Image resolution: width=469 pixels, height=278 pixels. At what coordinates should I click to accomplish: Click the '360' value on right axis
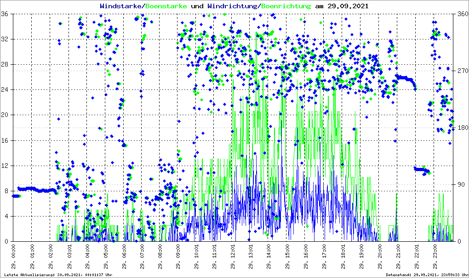462,14
